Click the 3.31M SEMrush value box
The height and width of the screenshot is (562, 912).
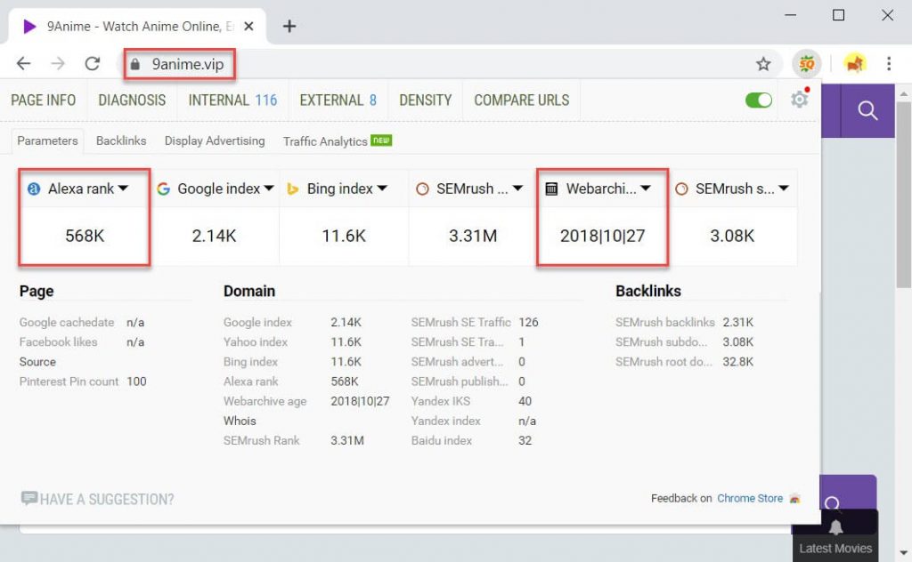click(x=472, y=236)
